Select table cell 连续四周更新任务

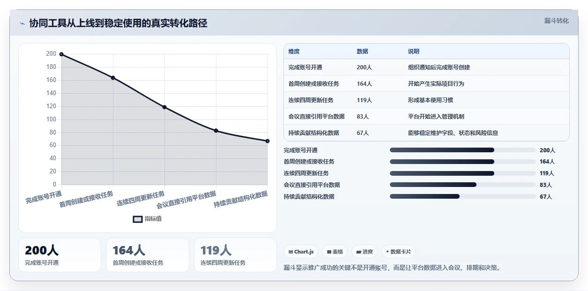pos(311,100)
